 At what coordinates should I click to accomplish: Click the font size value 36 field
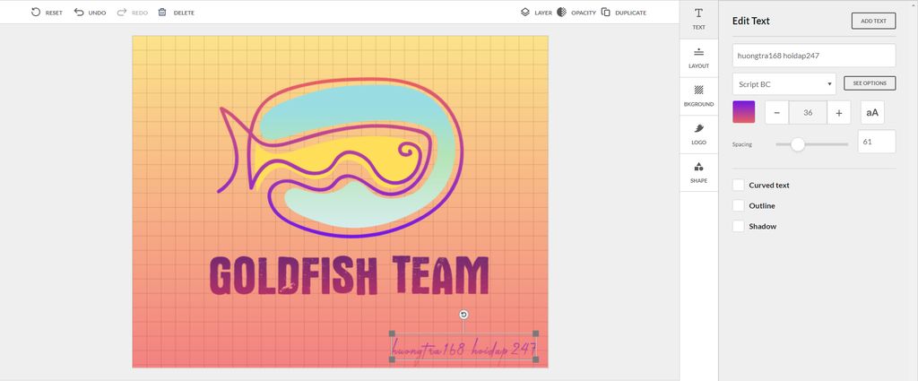pos(808,112)
